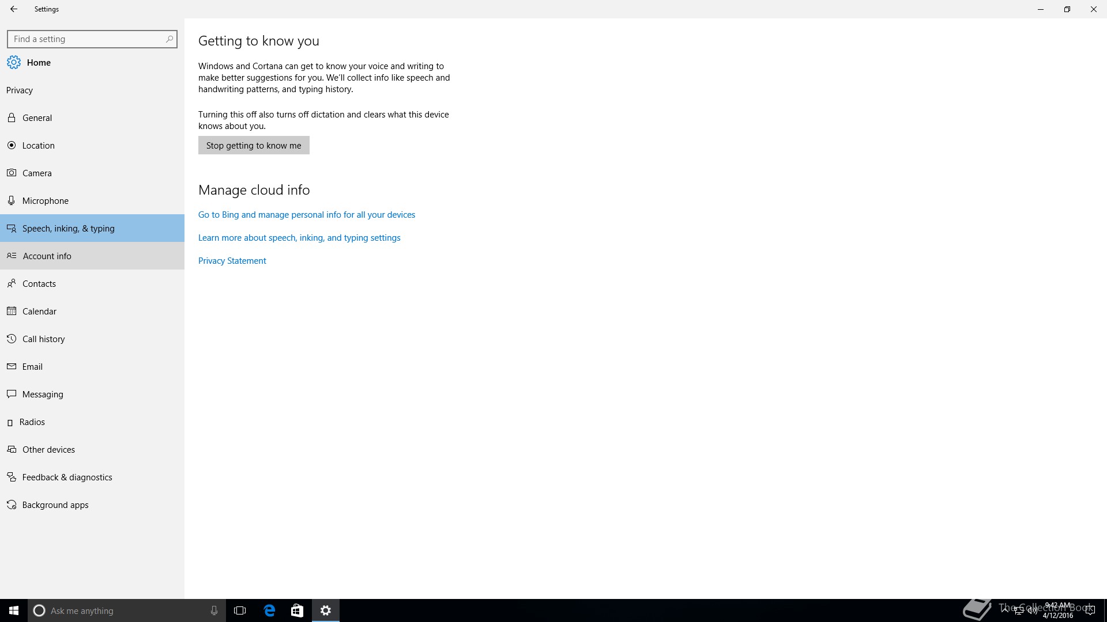Click Stop getting to know me button
This screenshot has height=622, width=1107.
[x=254, y=145]
